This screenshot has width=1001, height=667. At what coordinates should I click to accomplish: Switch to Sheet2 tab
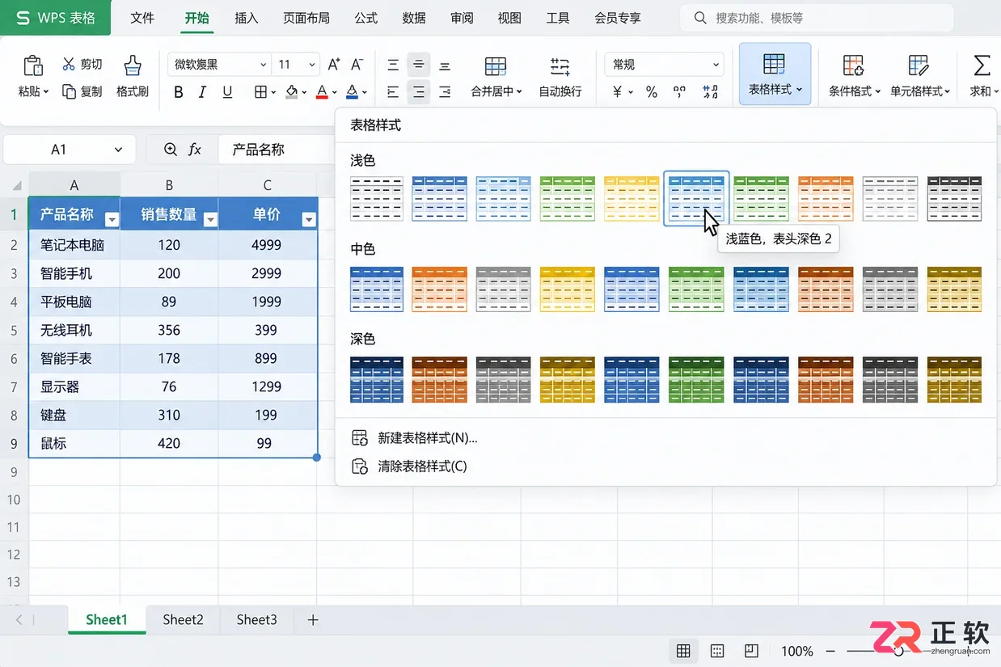point(183,619)
